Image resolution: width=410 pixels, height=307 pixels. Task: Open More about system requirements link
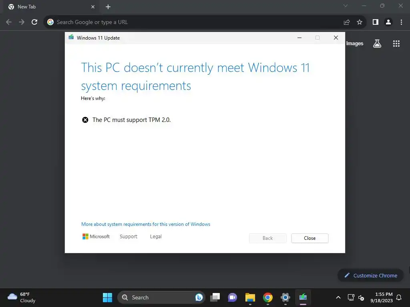146,224
